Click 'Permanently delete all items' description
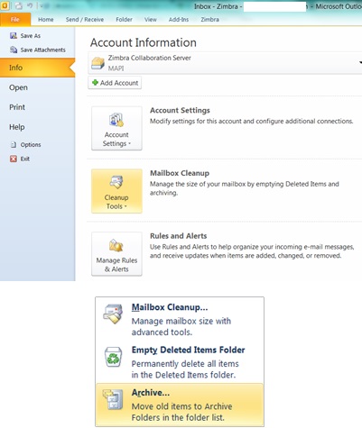 pos(185,369)
